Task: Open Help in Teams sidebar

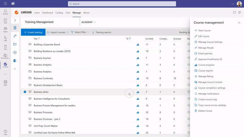Action: coord(5,132)
